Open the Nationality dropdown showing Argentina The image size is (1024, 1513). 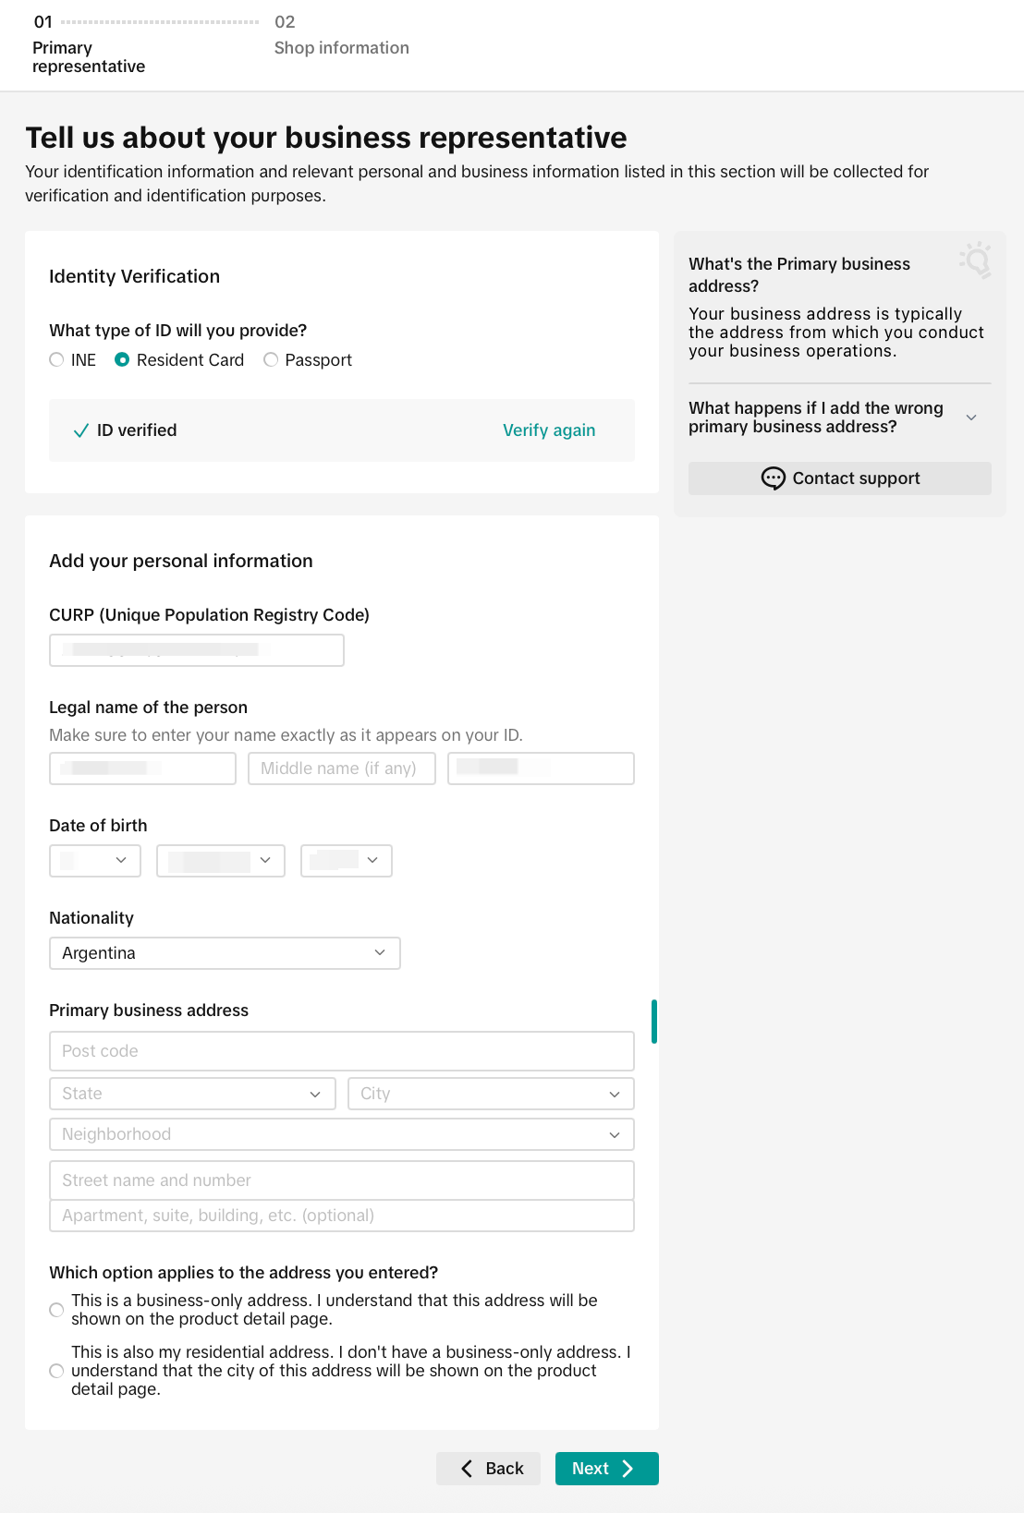point(225,953)
